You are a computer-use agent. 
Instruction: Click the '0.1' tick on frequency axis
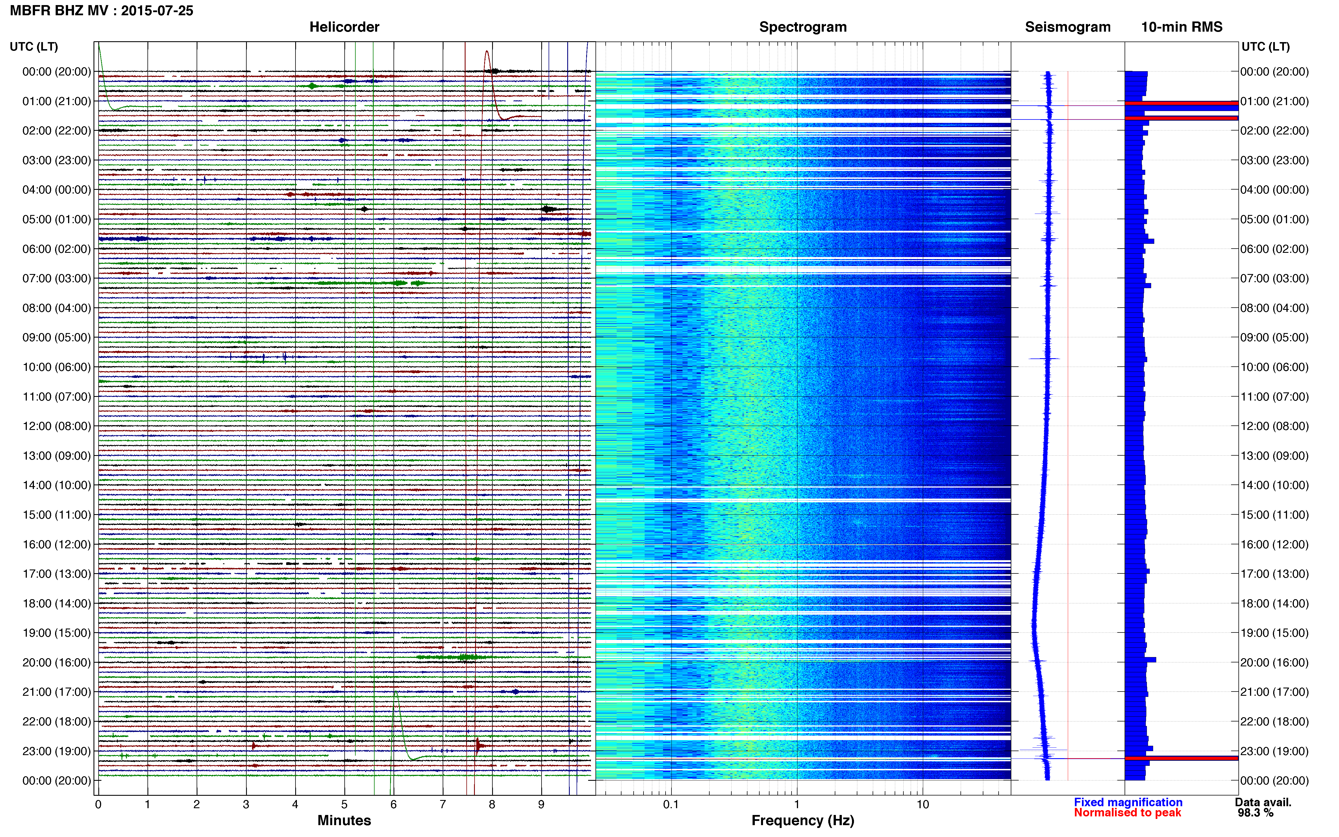(x=671, y=805)
